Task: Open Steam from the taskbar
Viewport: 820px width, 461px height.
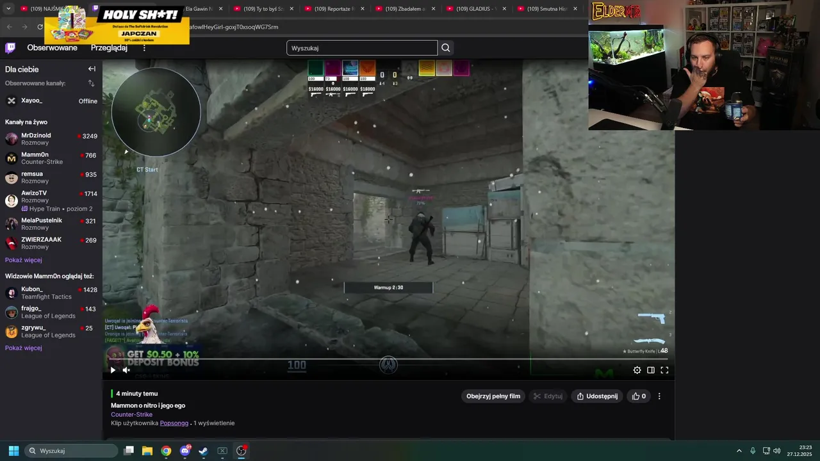Action: coord(203,451)
